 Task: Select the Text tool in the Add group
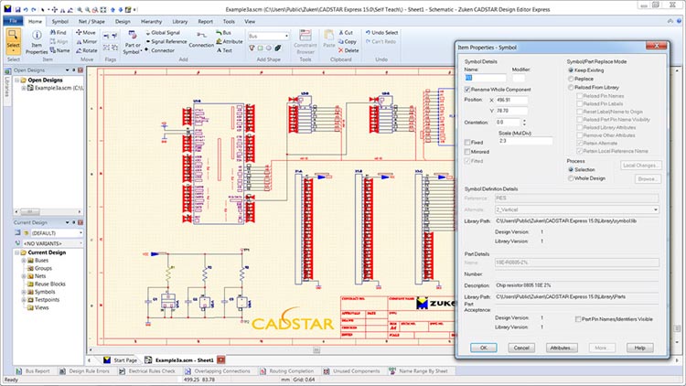click(x=224, y=50)
